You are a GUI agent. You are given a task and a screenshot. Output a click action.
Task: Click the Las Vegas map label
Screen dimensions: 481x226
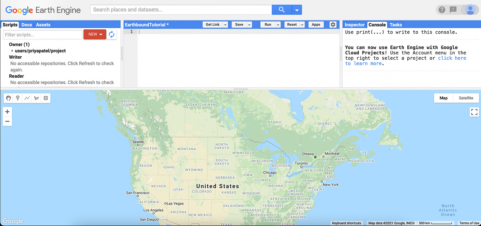(x=175, y=204)
